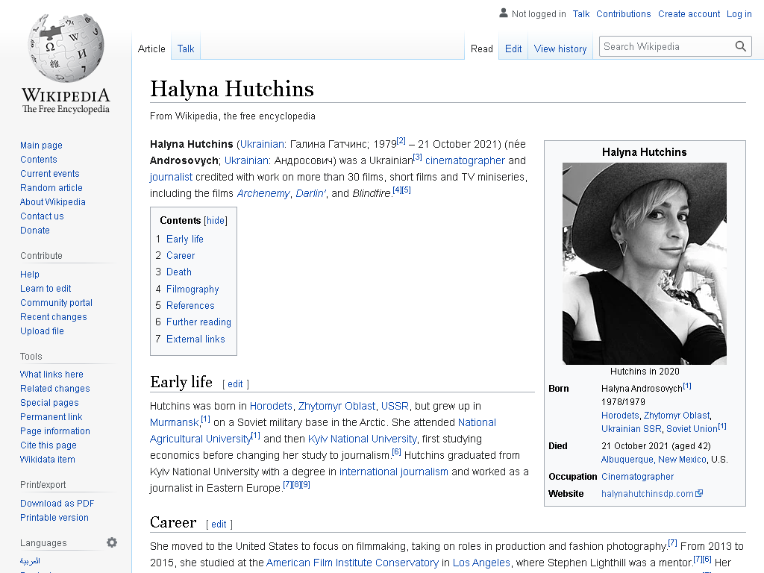Image resolution: width=764 pixels, height=573 pixels.
Task: Open the Kyiv National University link
Action: click(362, 439)
